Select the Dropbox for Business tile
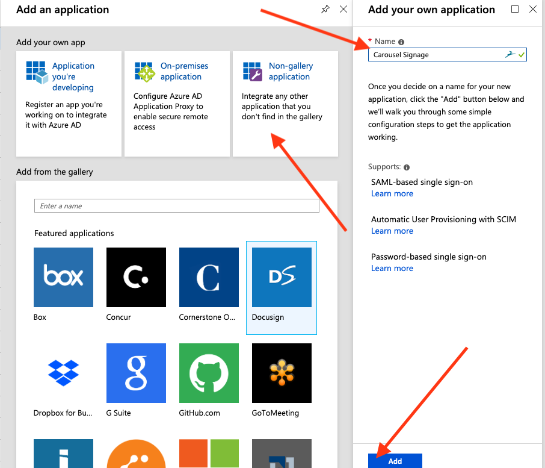The height and width of the screenshot is (468, 545). point(63,373)
